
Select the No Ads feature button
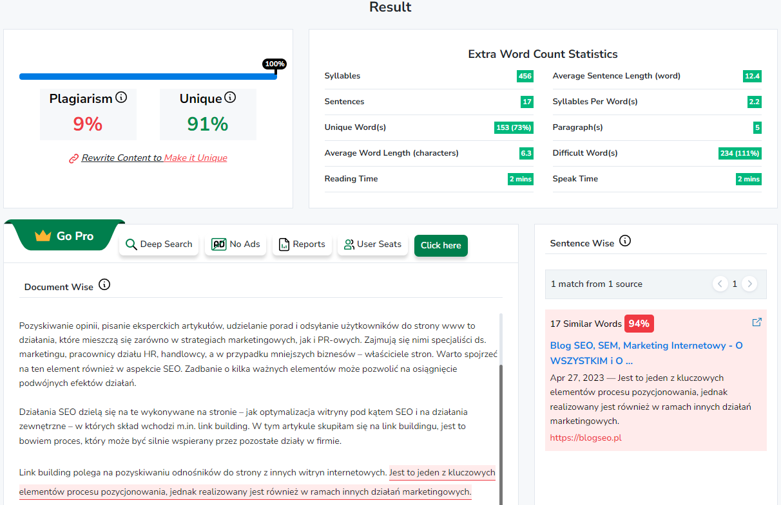(x=235, y=244)
